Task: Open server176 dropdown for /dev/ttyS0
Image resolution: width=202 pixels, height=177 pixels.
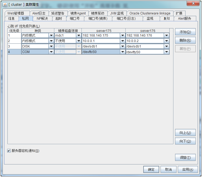Action: click(x=167, y=52)
